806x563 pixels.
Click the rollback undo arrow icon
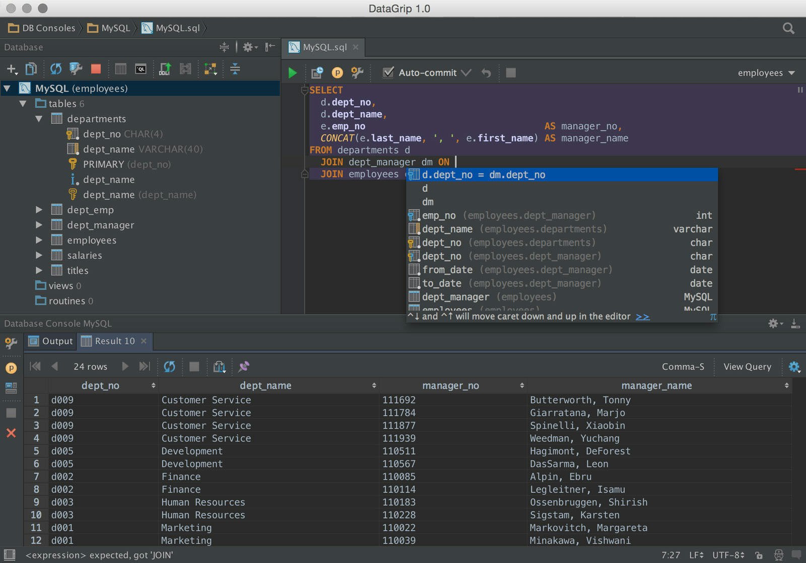click(486, 73)
